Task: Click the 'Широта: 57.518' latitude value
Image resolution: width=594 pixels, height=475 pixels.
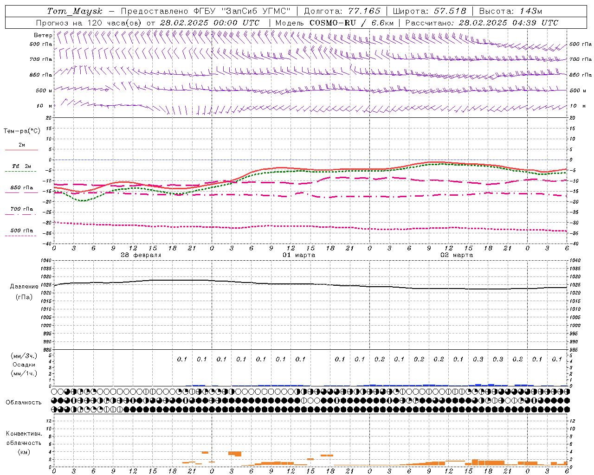Action: click(x=429, y=11)
